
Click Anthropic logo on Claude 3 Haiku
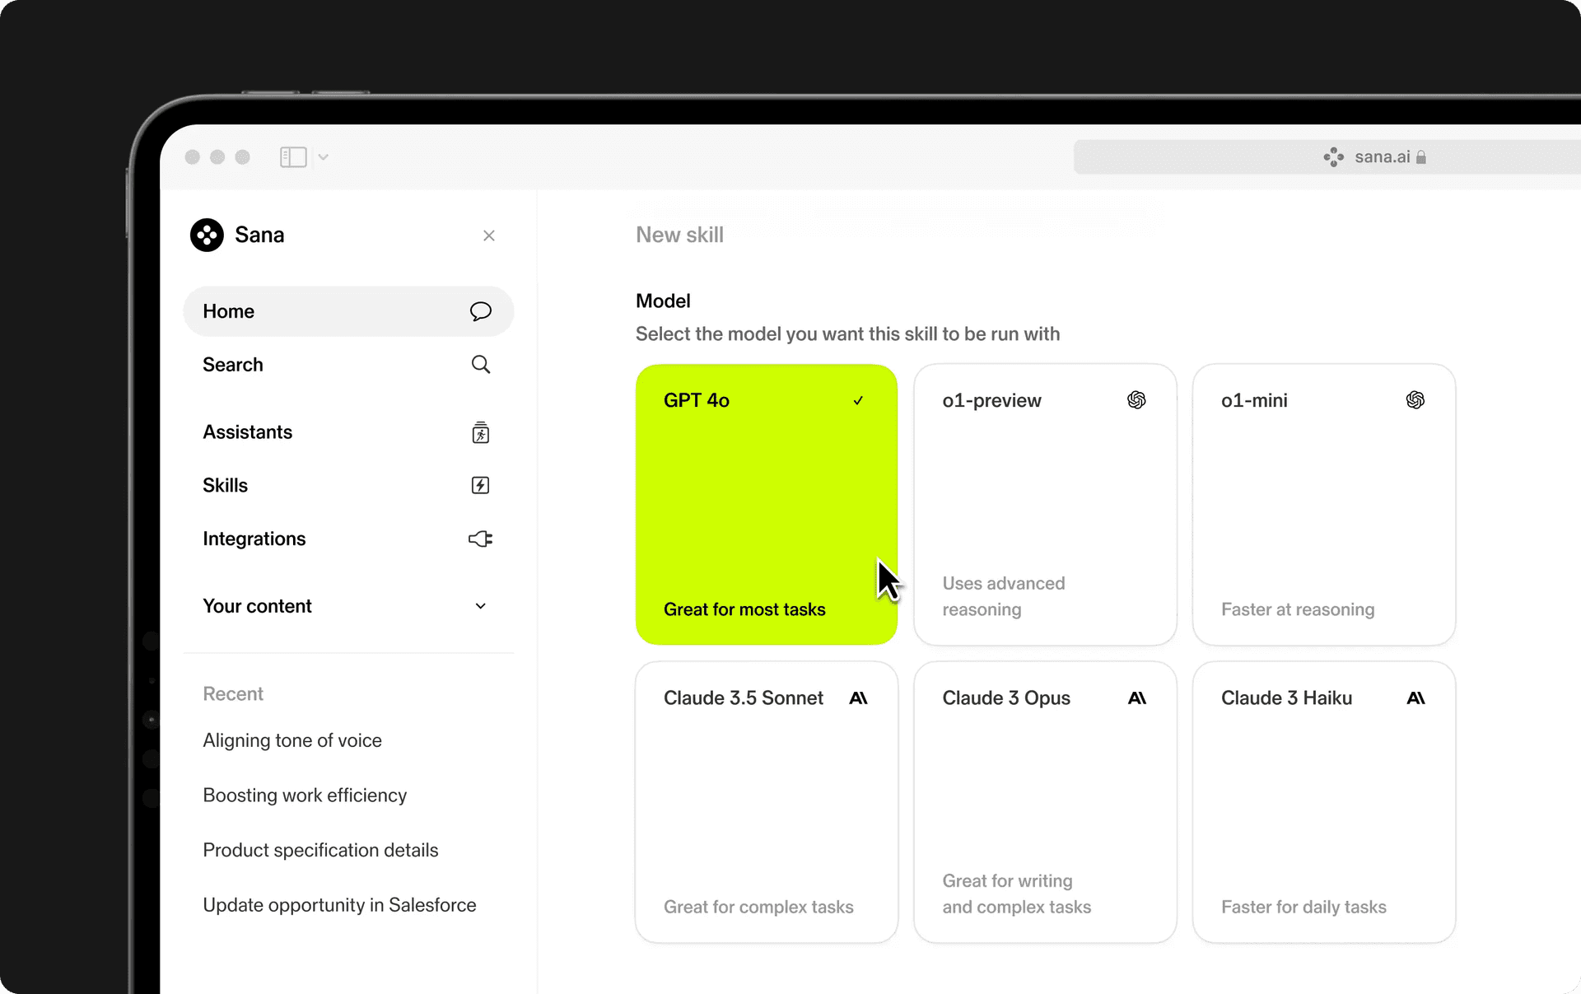[1415, 698]
